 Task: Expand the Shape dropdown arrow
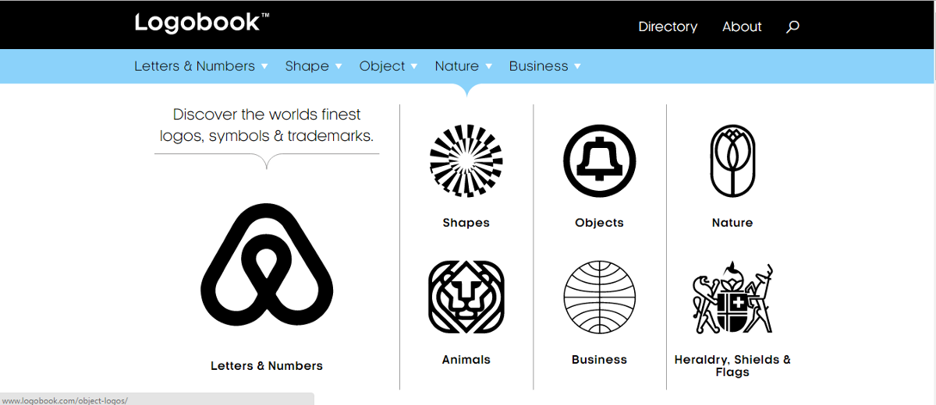[339, 66]
